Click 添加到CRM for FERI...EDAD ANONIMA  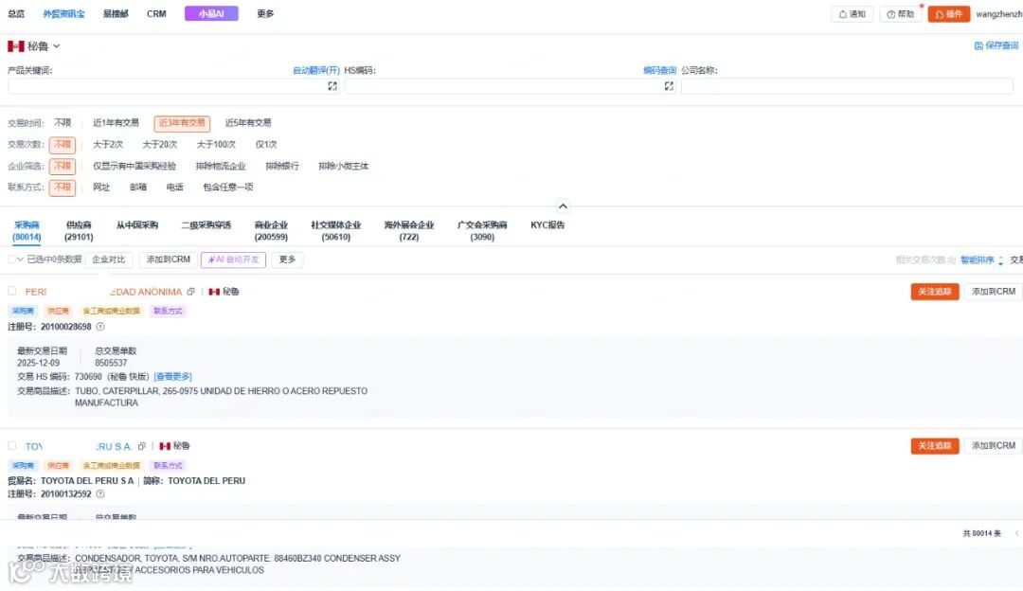point(993,292)
